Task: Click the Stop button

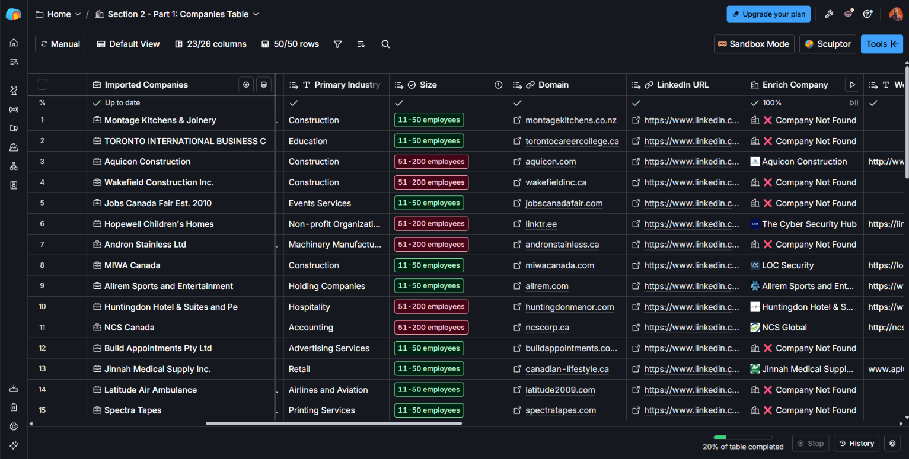Action: [x=811, y=443]
